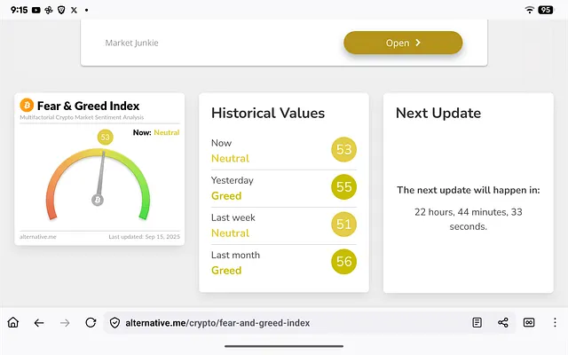
Task: Share the page using the share icon
Action: (x=503, y=322)
